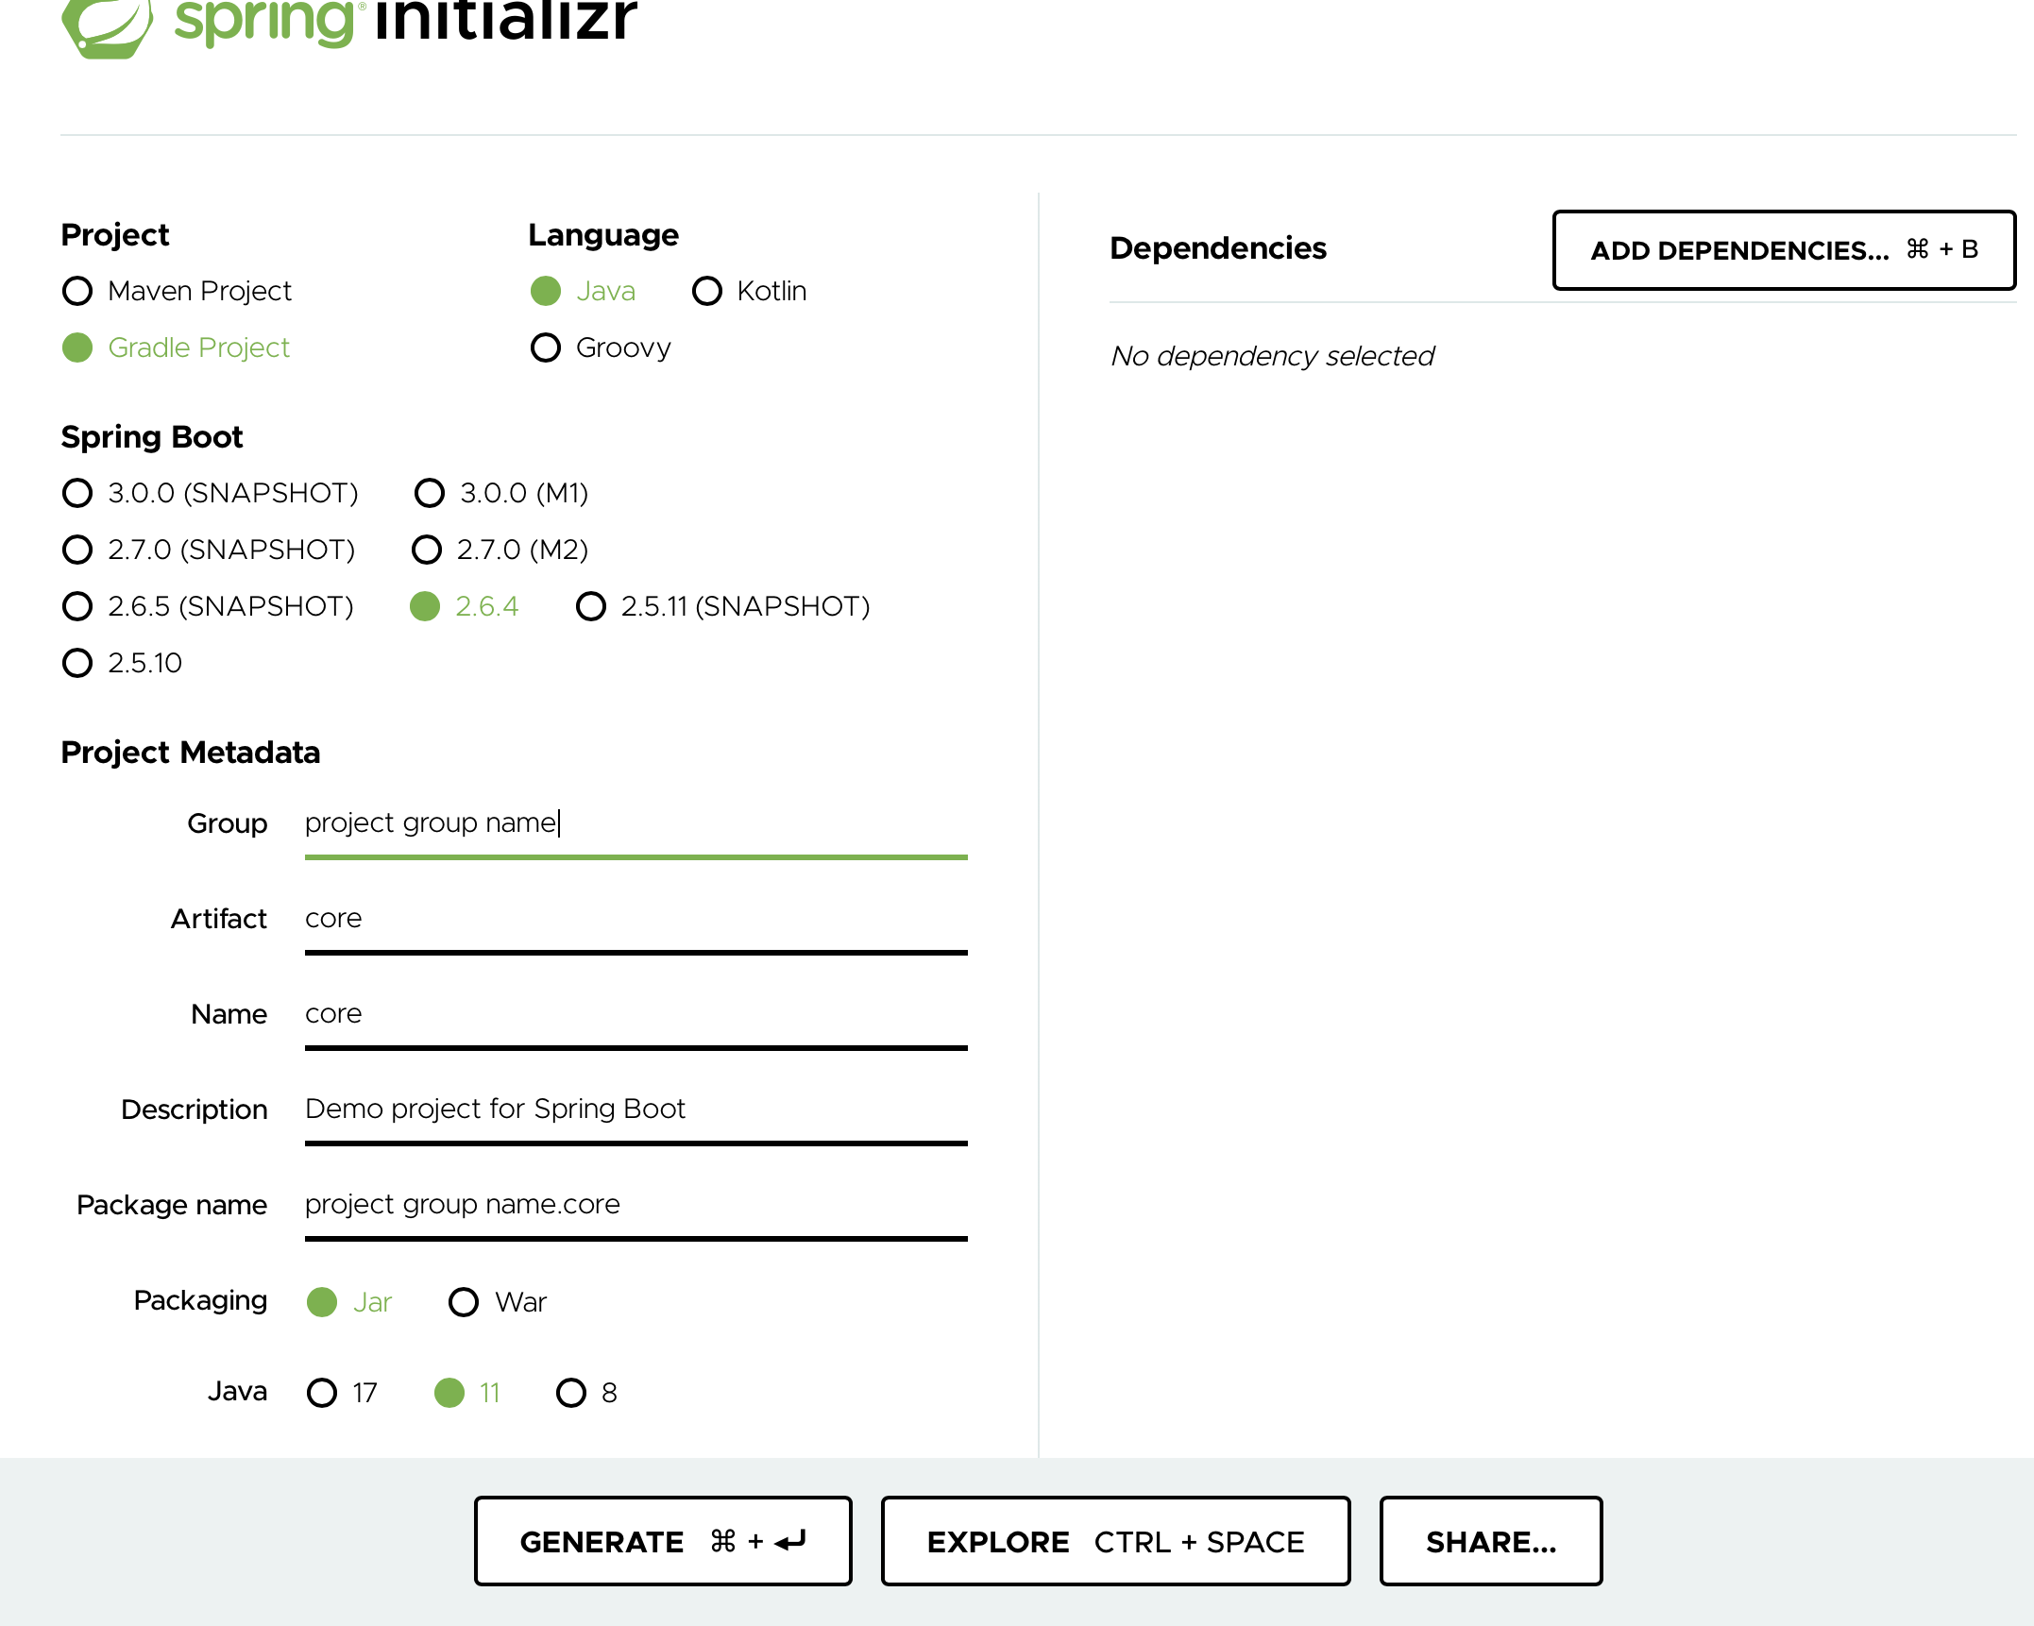
Task: Select Spring Boot 2.6.5 (SNAPSHOT)
Action: click(x=77, y=606)
